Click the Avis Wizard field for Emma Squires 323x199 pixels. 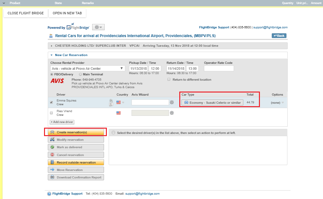click(150, 102)
